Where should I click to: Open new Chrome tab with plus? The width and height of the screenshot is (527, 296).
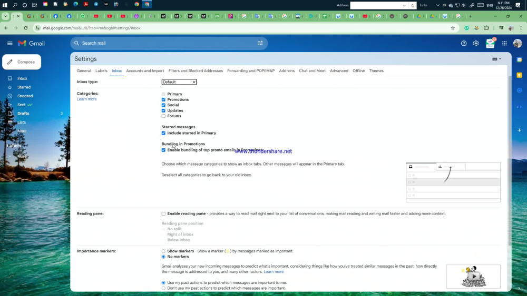[471, 16]
